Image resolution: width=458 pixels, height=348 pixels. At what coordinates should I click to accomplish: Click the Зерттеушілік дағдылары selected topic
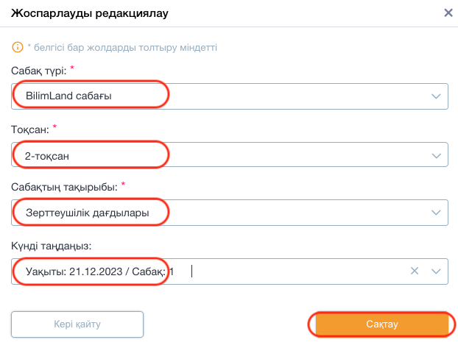coord(88,213)
